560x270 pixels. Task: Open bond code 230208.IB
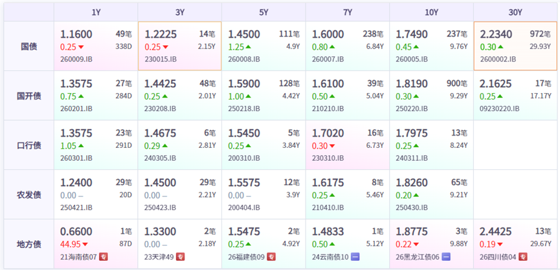(x=161, y=109)
